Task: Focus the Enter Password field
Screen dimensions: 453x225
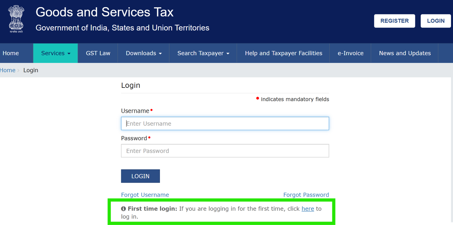Action: (225, 151)
